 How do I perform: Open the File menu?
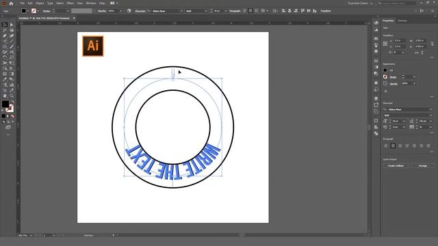point(22,3)
